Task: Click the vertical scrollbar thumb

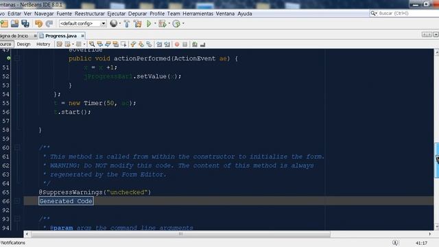Action: click(x=436, y=160)
